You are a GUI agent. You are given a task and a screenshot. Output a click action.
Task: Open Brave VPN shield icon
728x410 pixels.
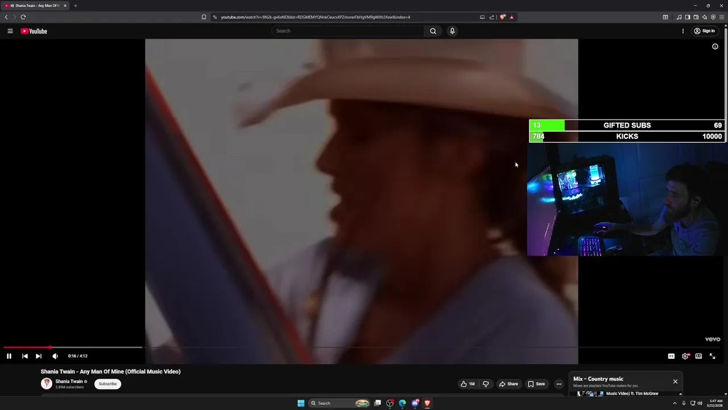(x=713, y=17)
